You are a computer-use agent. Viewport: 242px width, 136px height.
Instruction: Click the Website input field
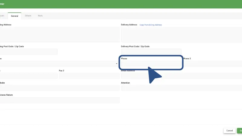[x=59, y=88]
